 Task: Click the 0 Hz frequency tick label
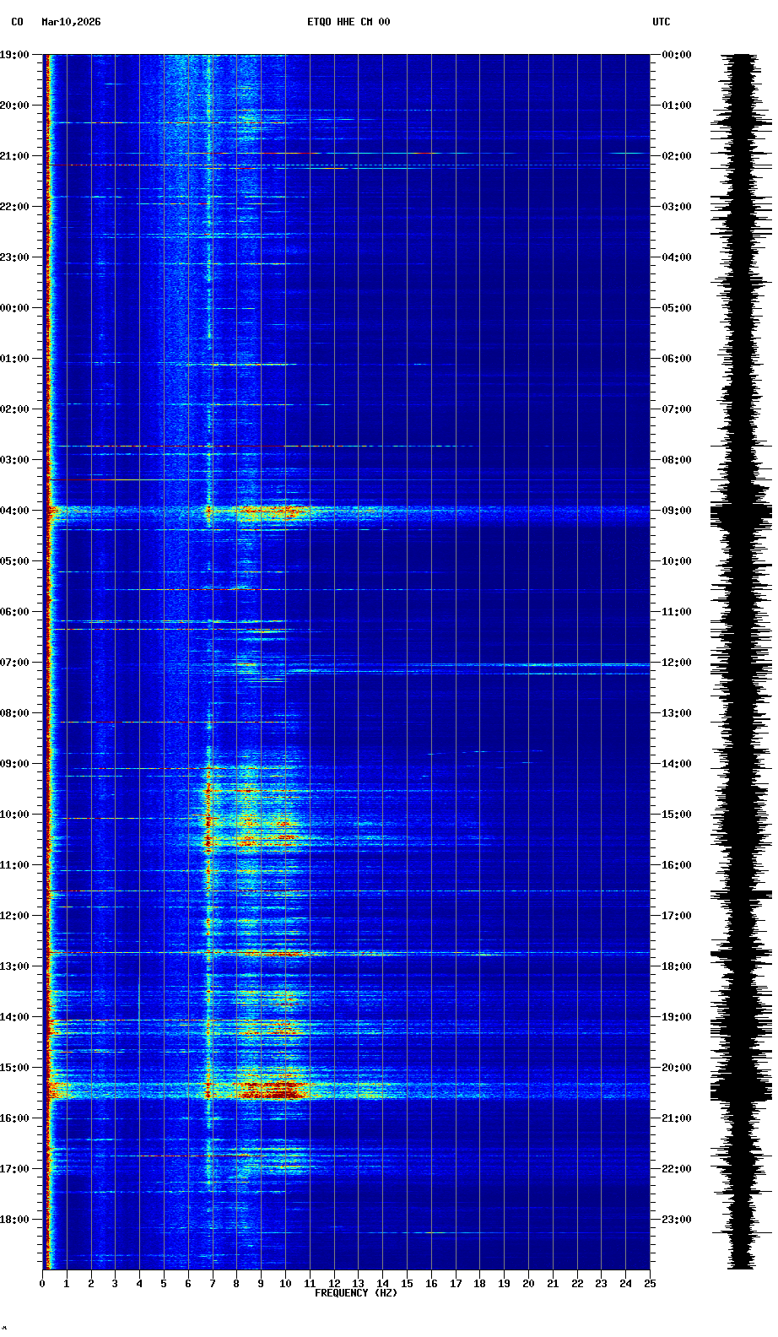[x=42, y=1284]
